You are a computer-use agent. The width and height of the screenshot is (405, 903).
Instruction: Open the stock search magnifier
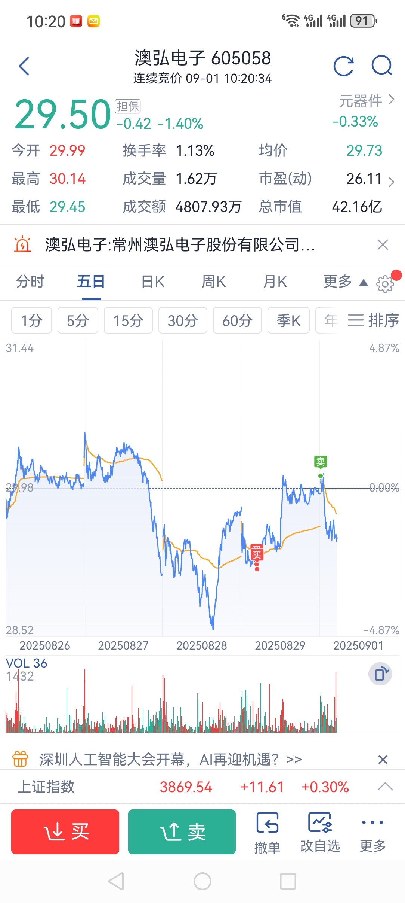(x=382, y=66)
